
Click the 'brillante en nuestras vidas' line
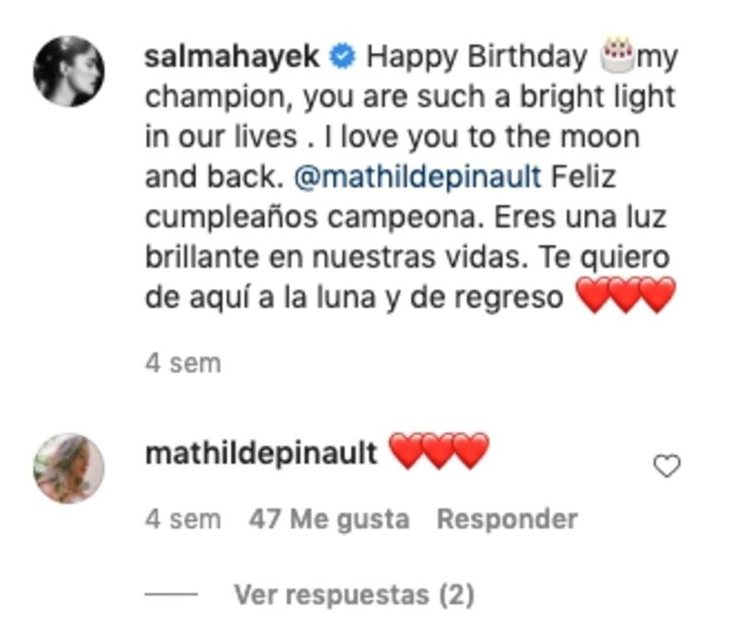(x=333, y=257)
